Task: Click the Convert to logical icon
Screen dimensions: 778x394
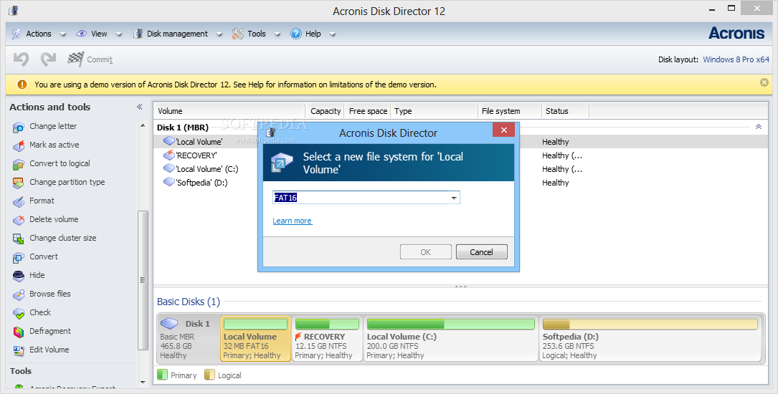Action: point(19,164)
